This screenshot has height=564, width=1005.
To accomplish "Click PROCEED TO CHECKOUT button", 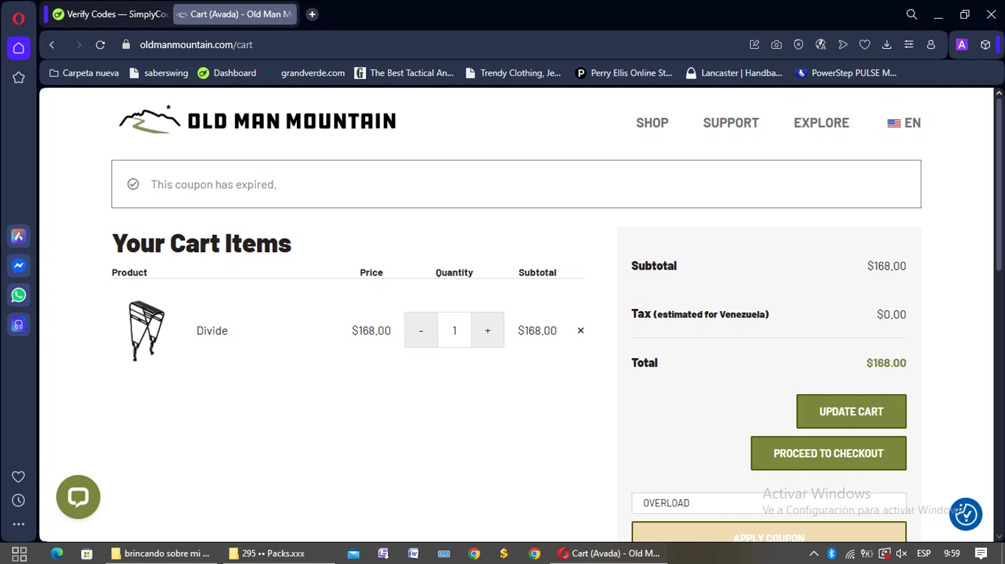I will [829, 454].
